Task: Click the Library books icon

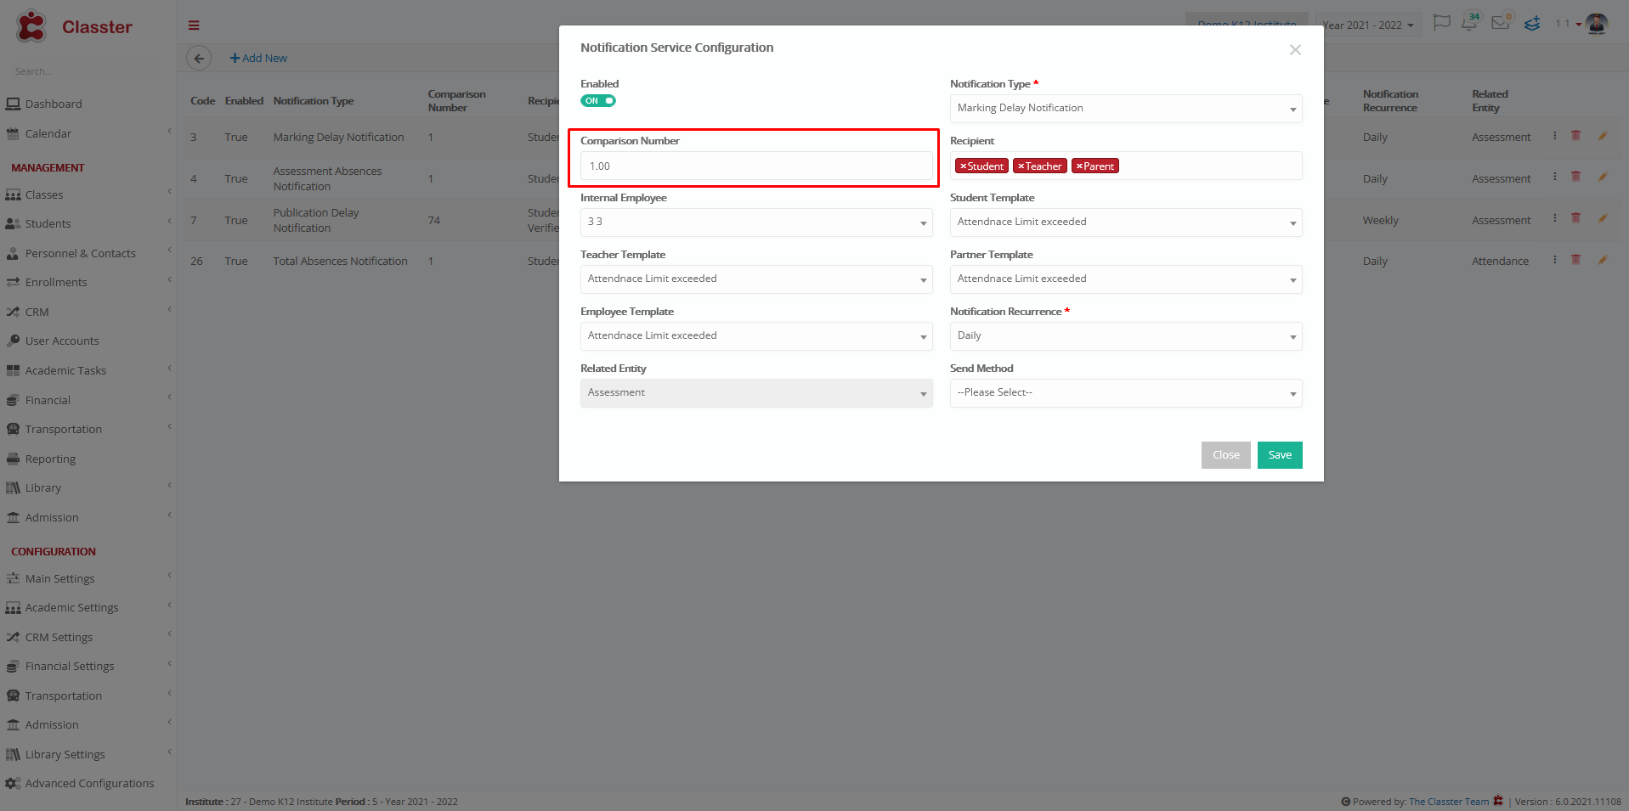Action: coord(13,488)
